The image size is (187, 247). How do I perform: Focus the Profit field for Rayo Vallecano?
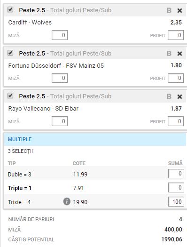(176, 121)
